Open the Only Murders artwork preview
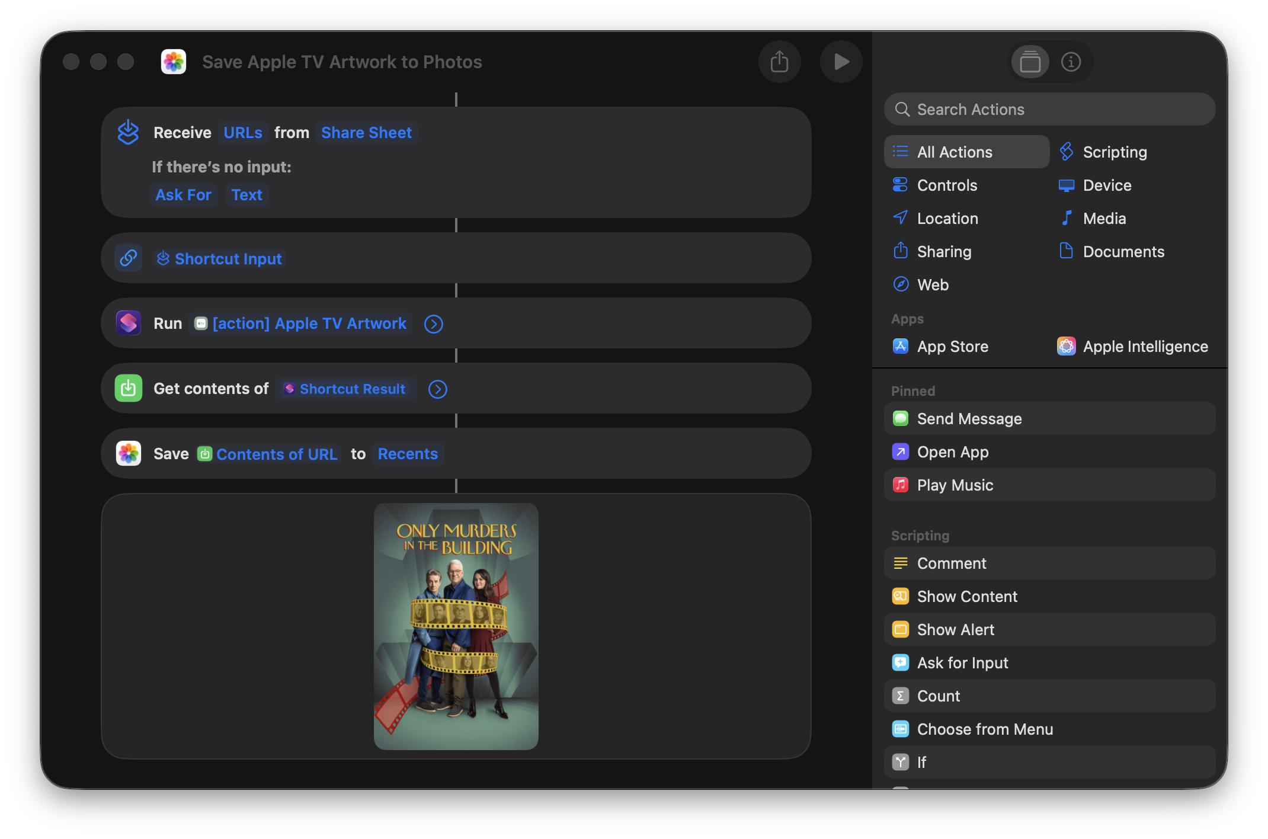The image size is (1268, 839). coord(456,626)
